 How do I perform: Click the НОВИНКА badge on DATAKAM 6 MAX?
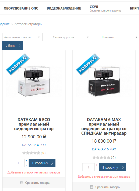pos(88,64)
